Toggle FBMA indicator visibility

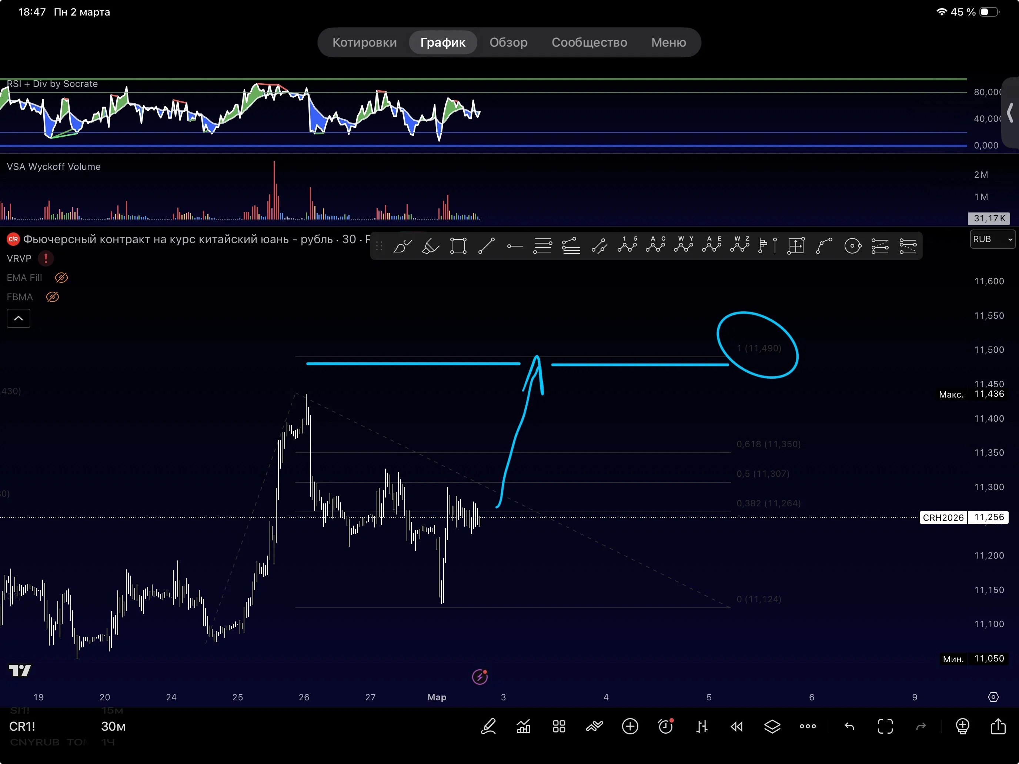pyautogui.click(x=53, y=297)
